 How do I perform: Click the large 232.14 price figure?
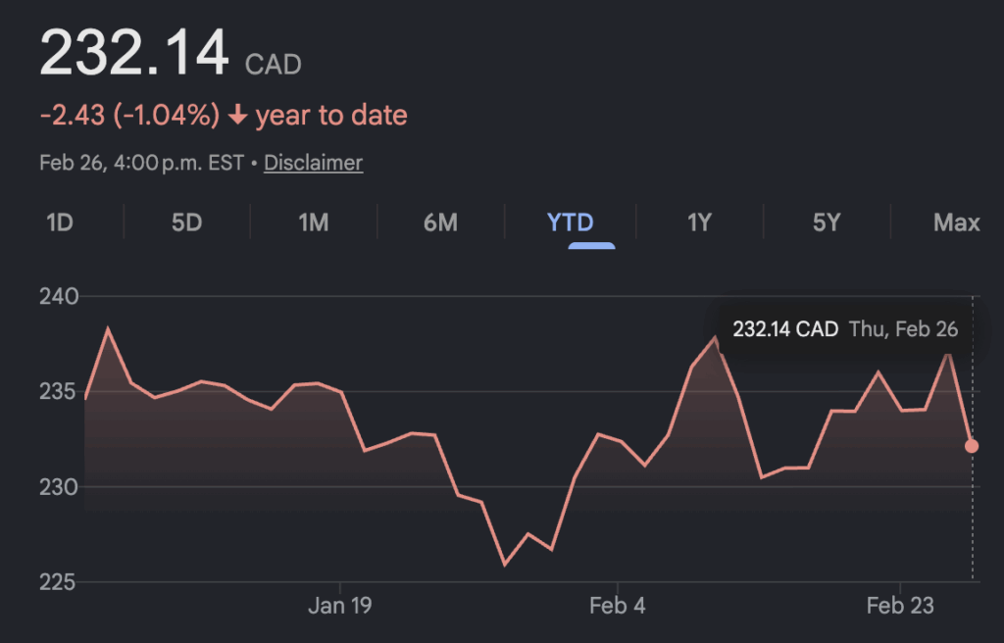pyautogui.click(x=134, y=53)
